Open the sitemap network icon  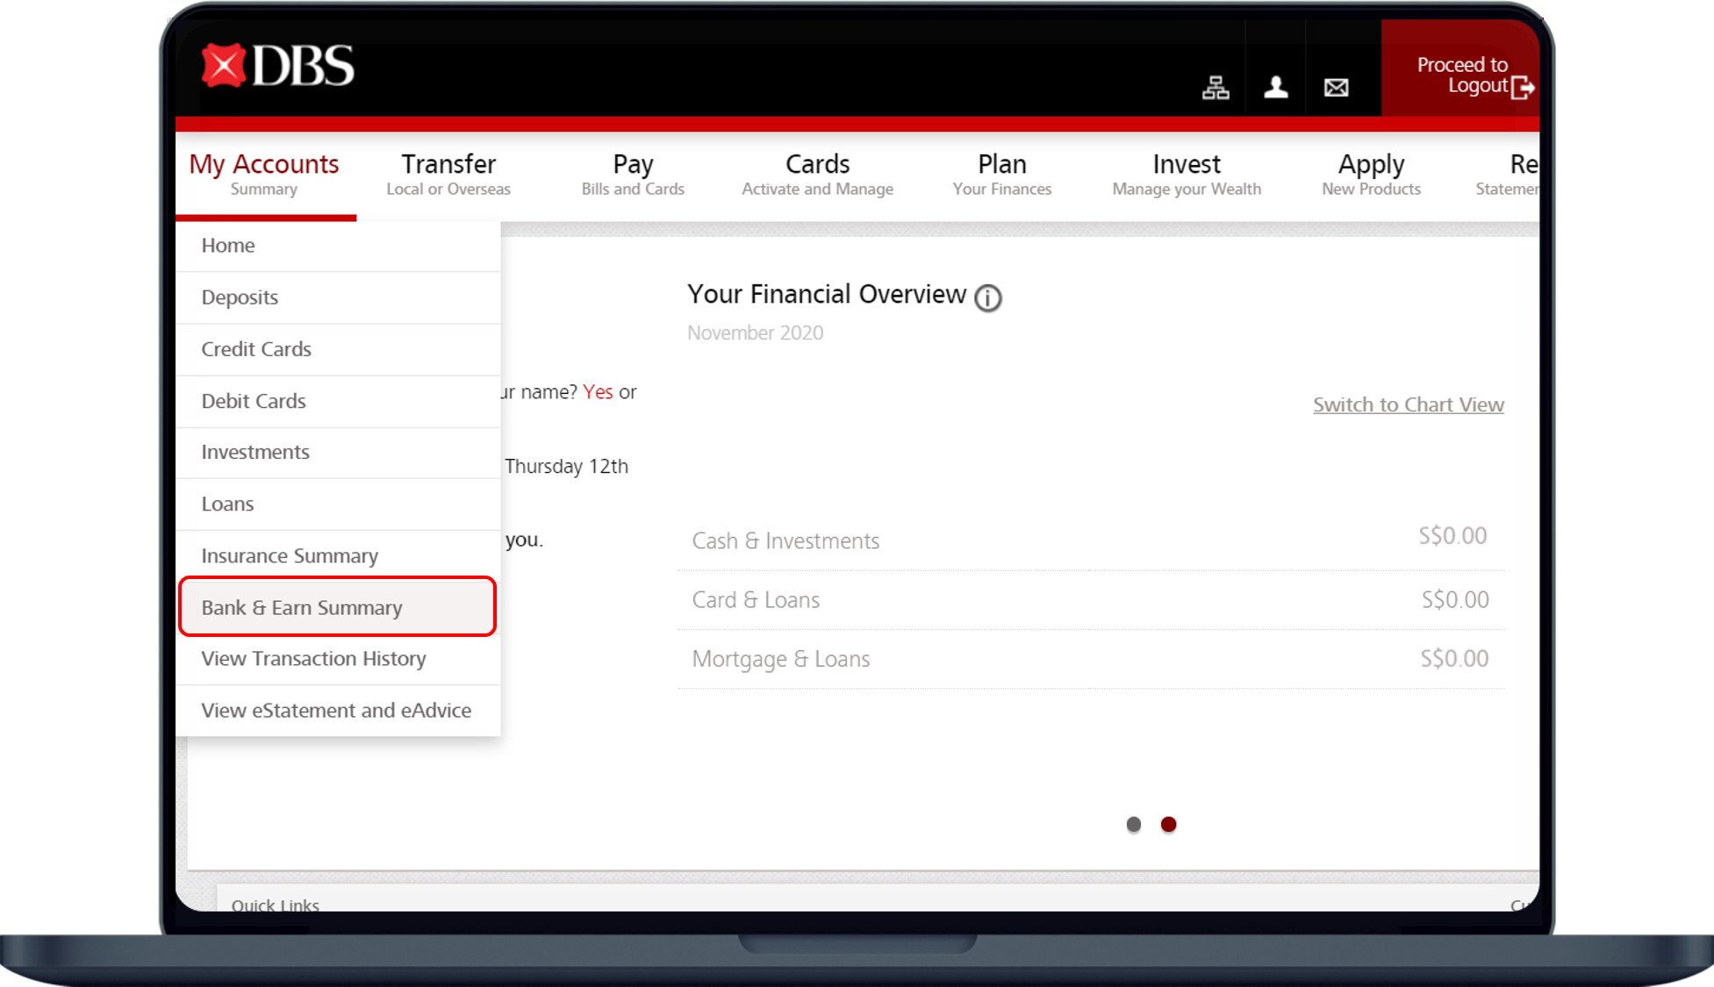click(1215, 88)
